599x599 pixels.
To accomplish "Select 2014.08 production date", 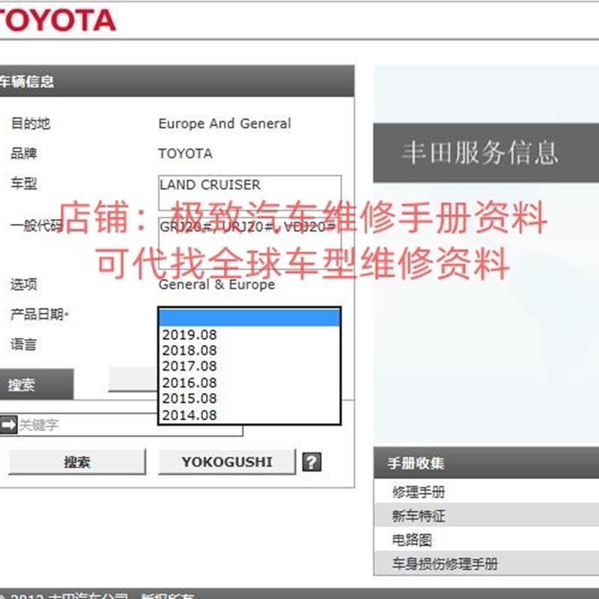I will pyautogui.click(x=249, y=415).
